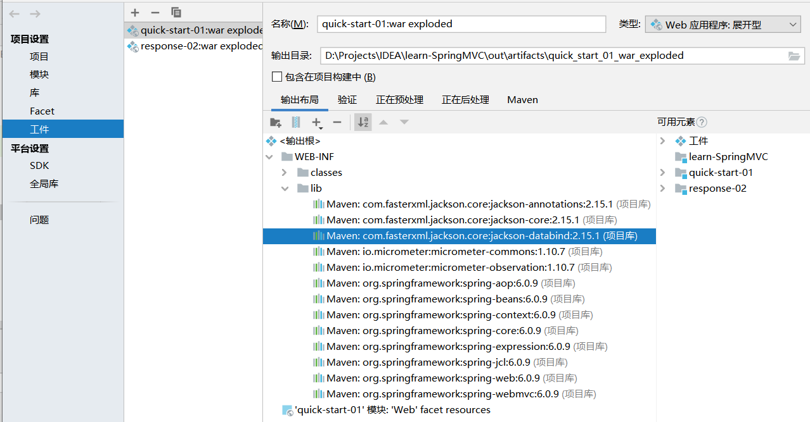Select quick-start-01:war exploded artifact

click(x=193, y=30)
